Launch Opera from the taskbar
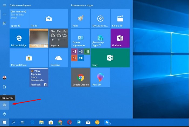Image resolution: width=189 pixels, height=127 pixels. [x=69, y=122]
